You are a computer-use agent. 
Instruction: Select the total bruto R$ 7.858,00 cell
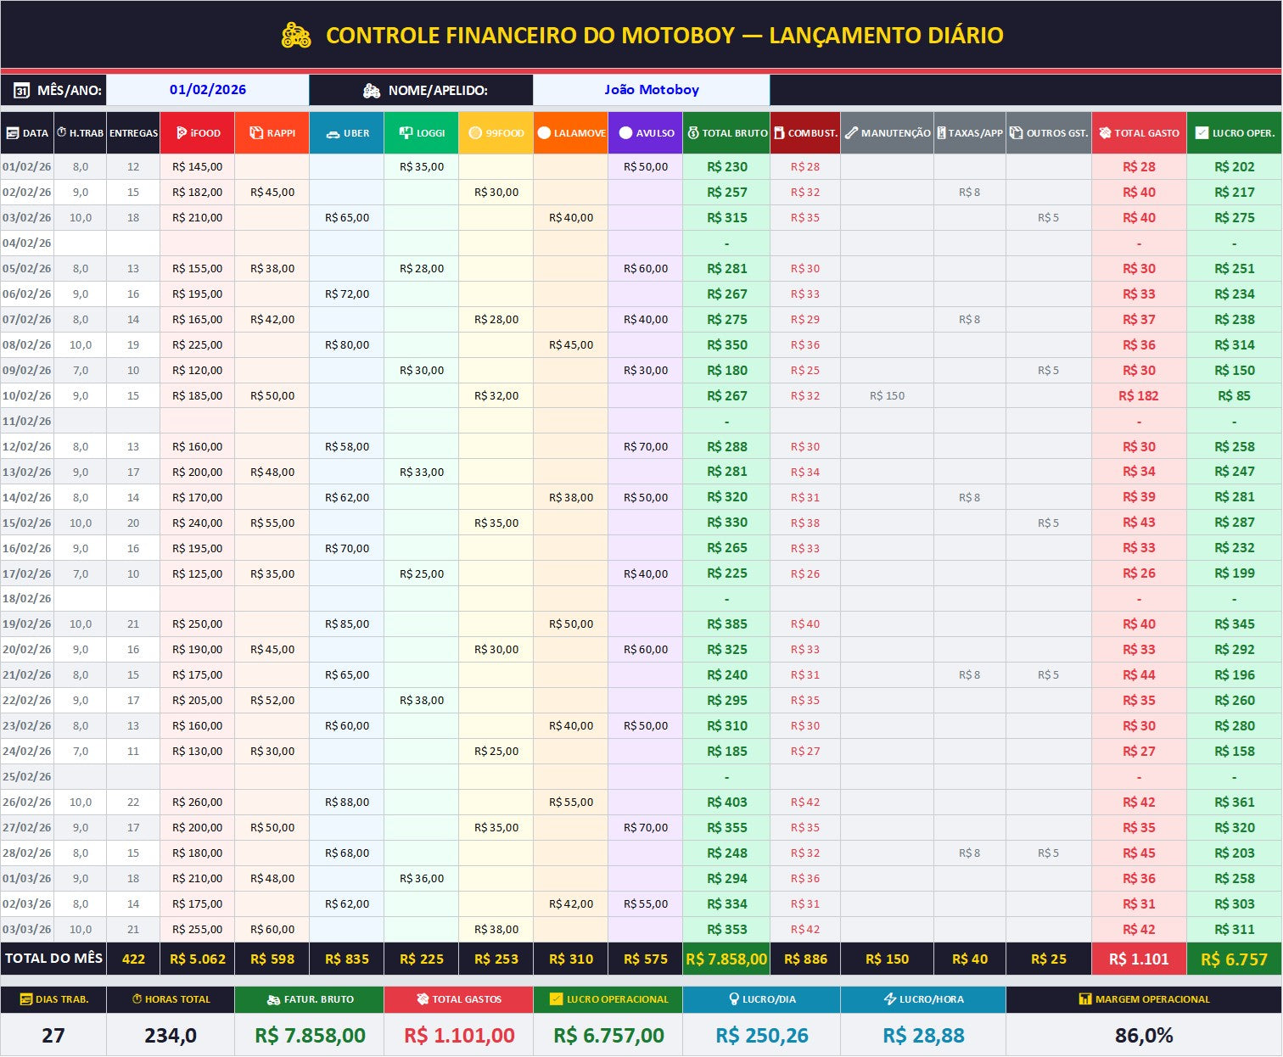click(x=726, y=959)
